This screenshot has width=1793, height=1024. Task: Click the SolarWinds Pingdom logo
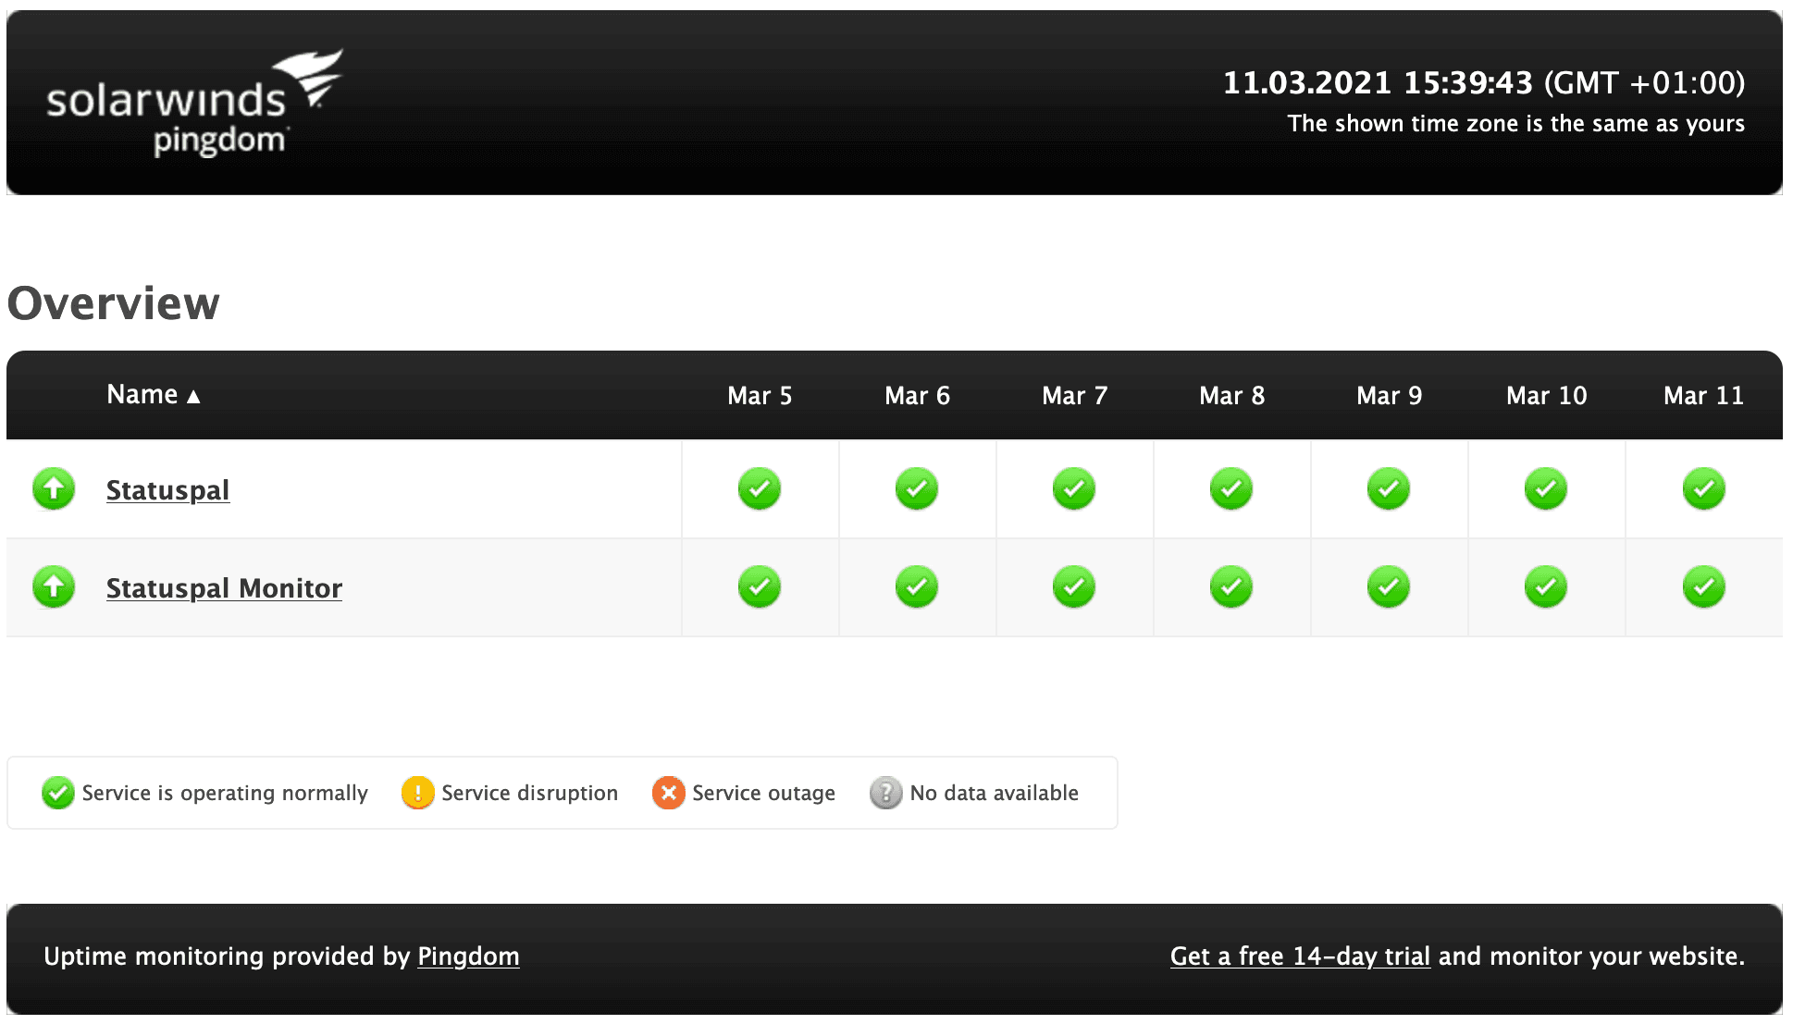click(x=194, y=103)
